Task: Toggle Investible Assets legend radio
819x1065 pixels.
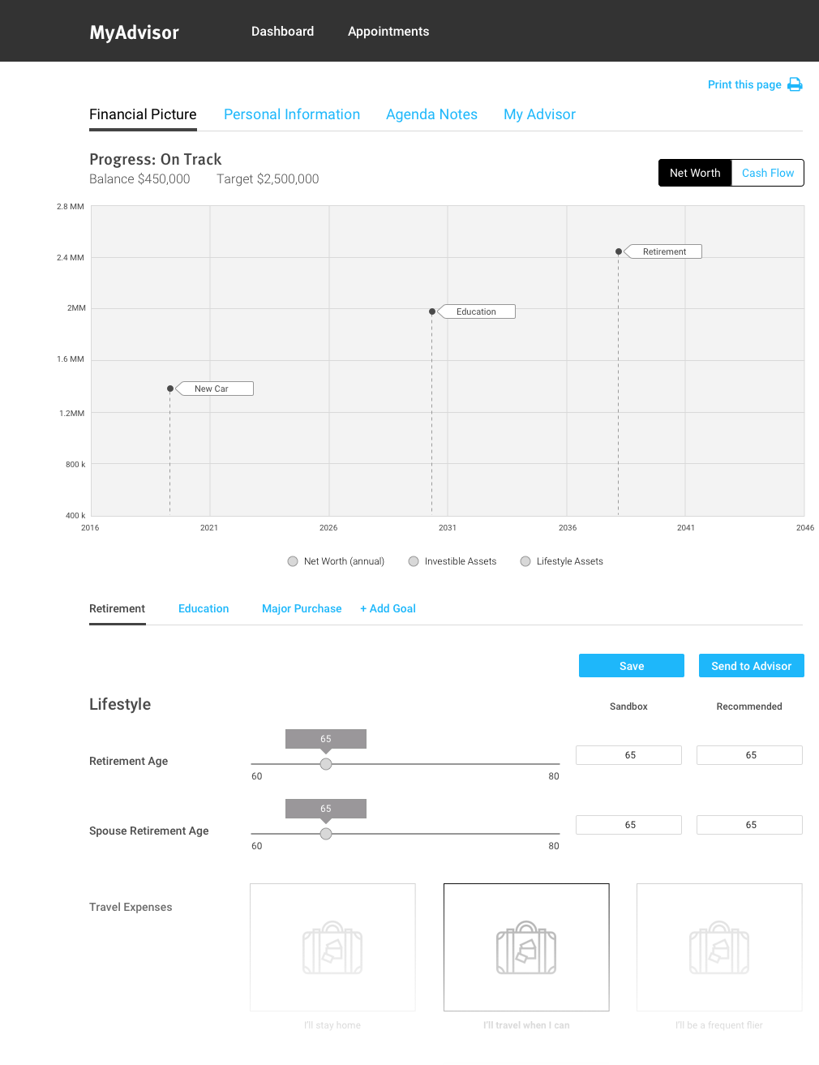Action: tap(414, 561)
